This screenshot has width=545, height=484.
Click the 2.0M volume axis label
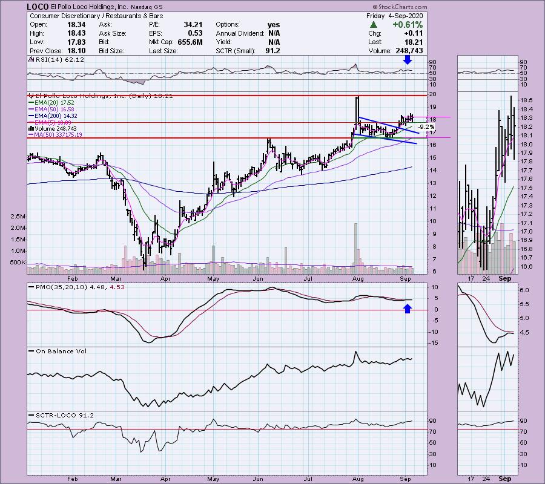tap(18, 228)
